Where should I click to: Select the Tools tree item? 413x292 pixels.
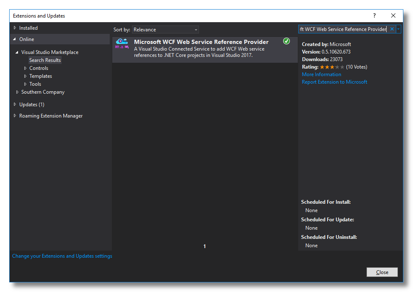[35, 84]
